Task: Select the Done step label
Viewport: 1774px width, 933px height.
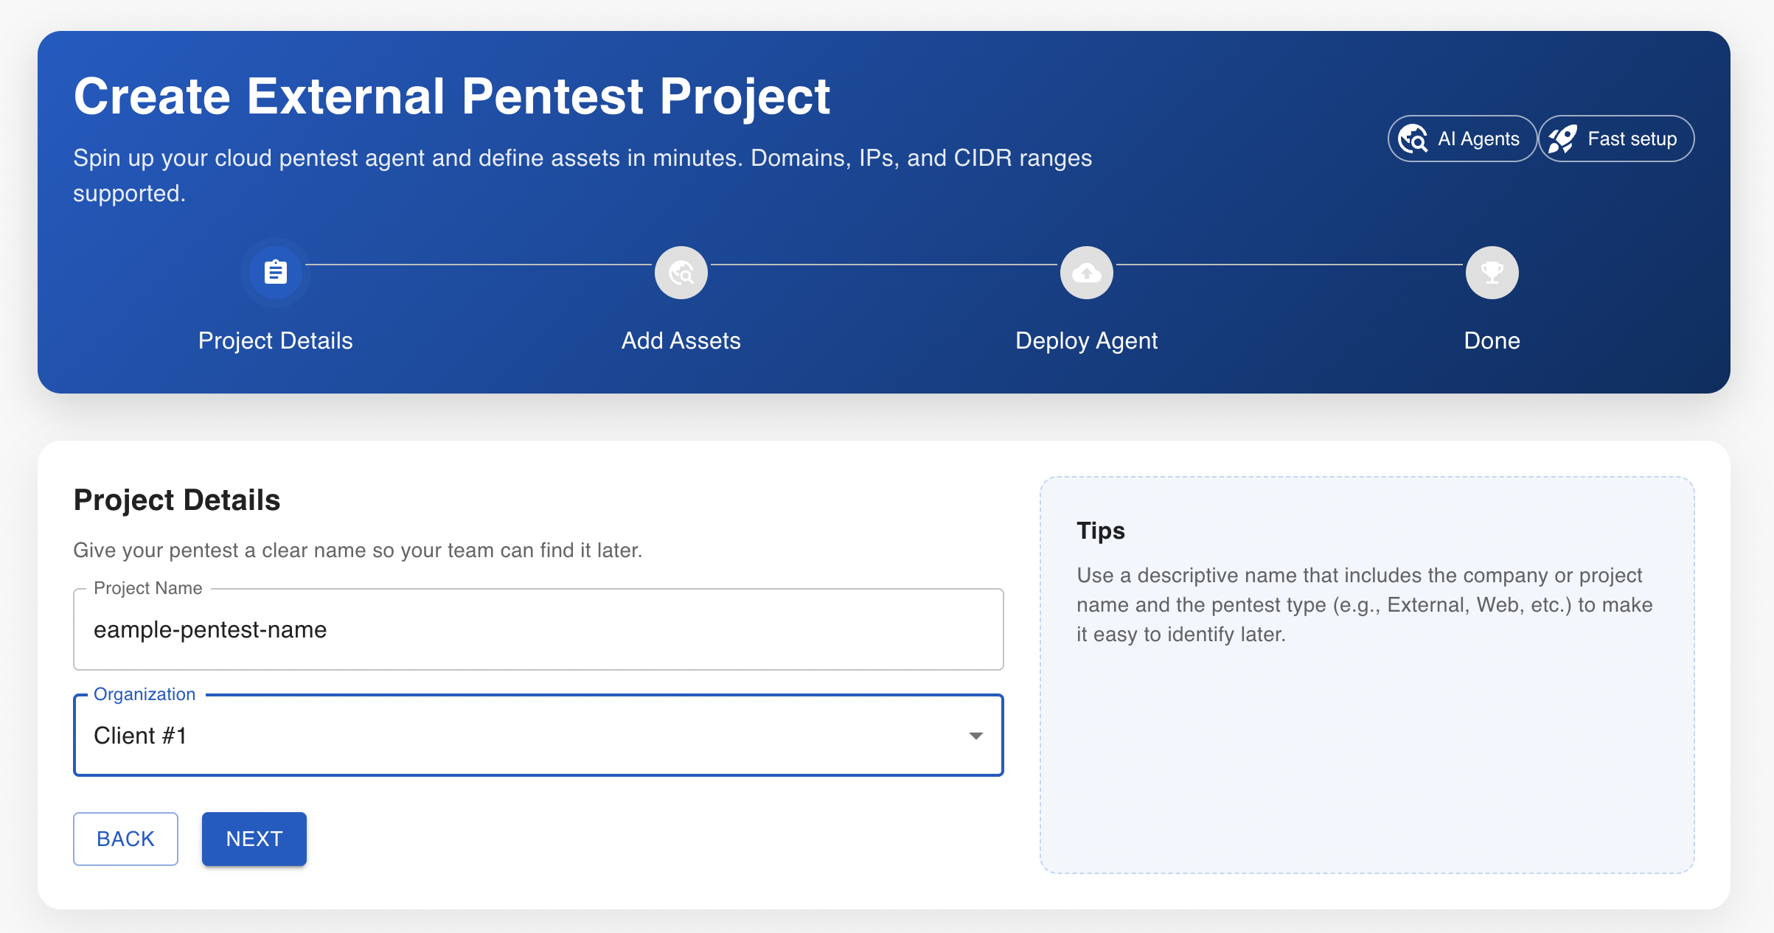Action: 1492,340
